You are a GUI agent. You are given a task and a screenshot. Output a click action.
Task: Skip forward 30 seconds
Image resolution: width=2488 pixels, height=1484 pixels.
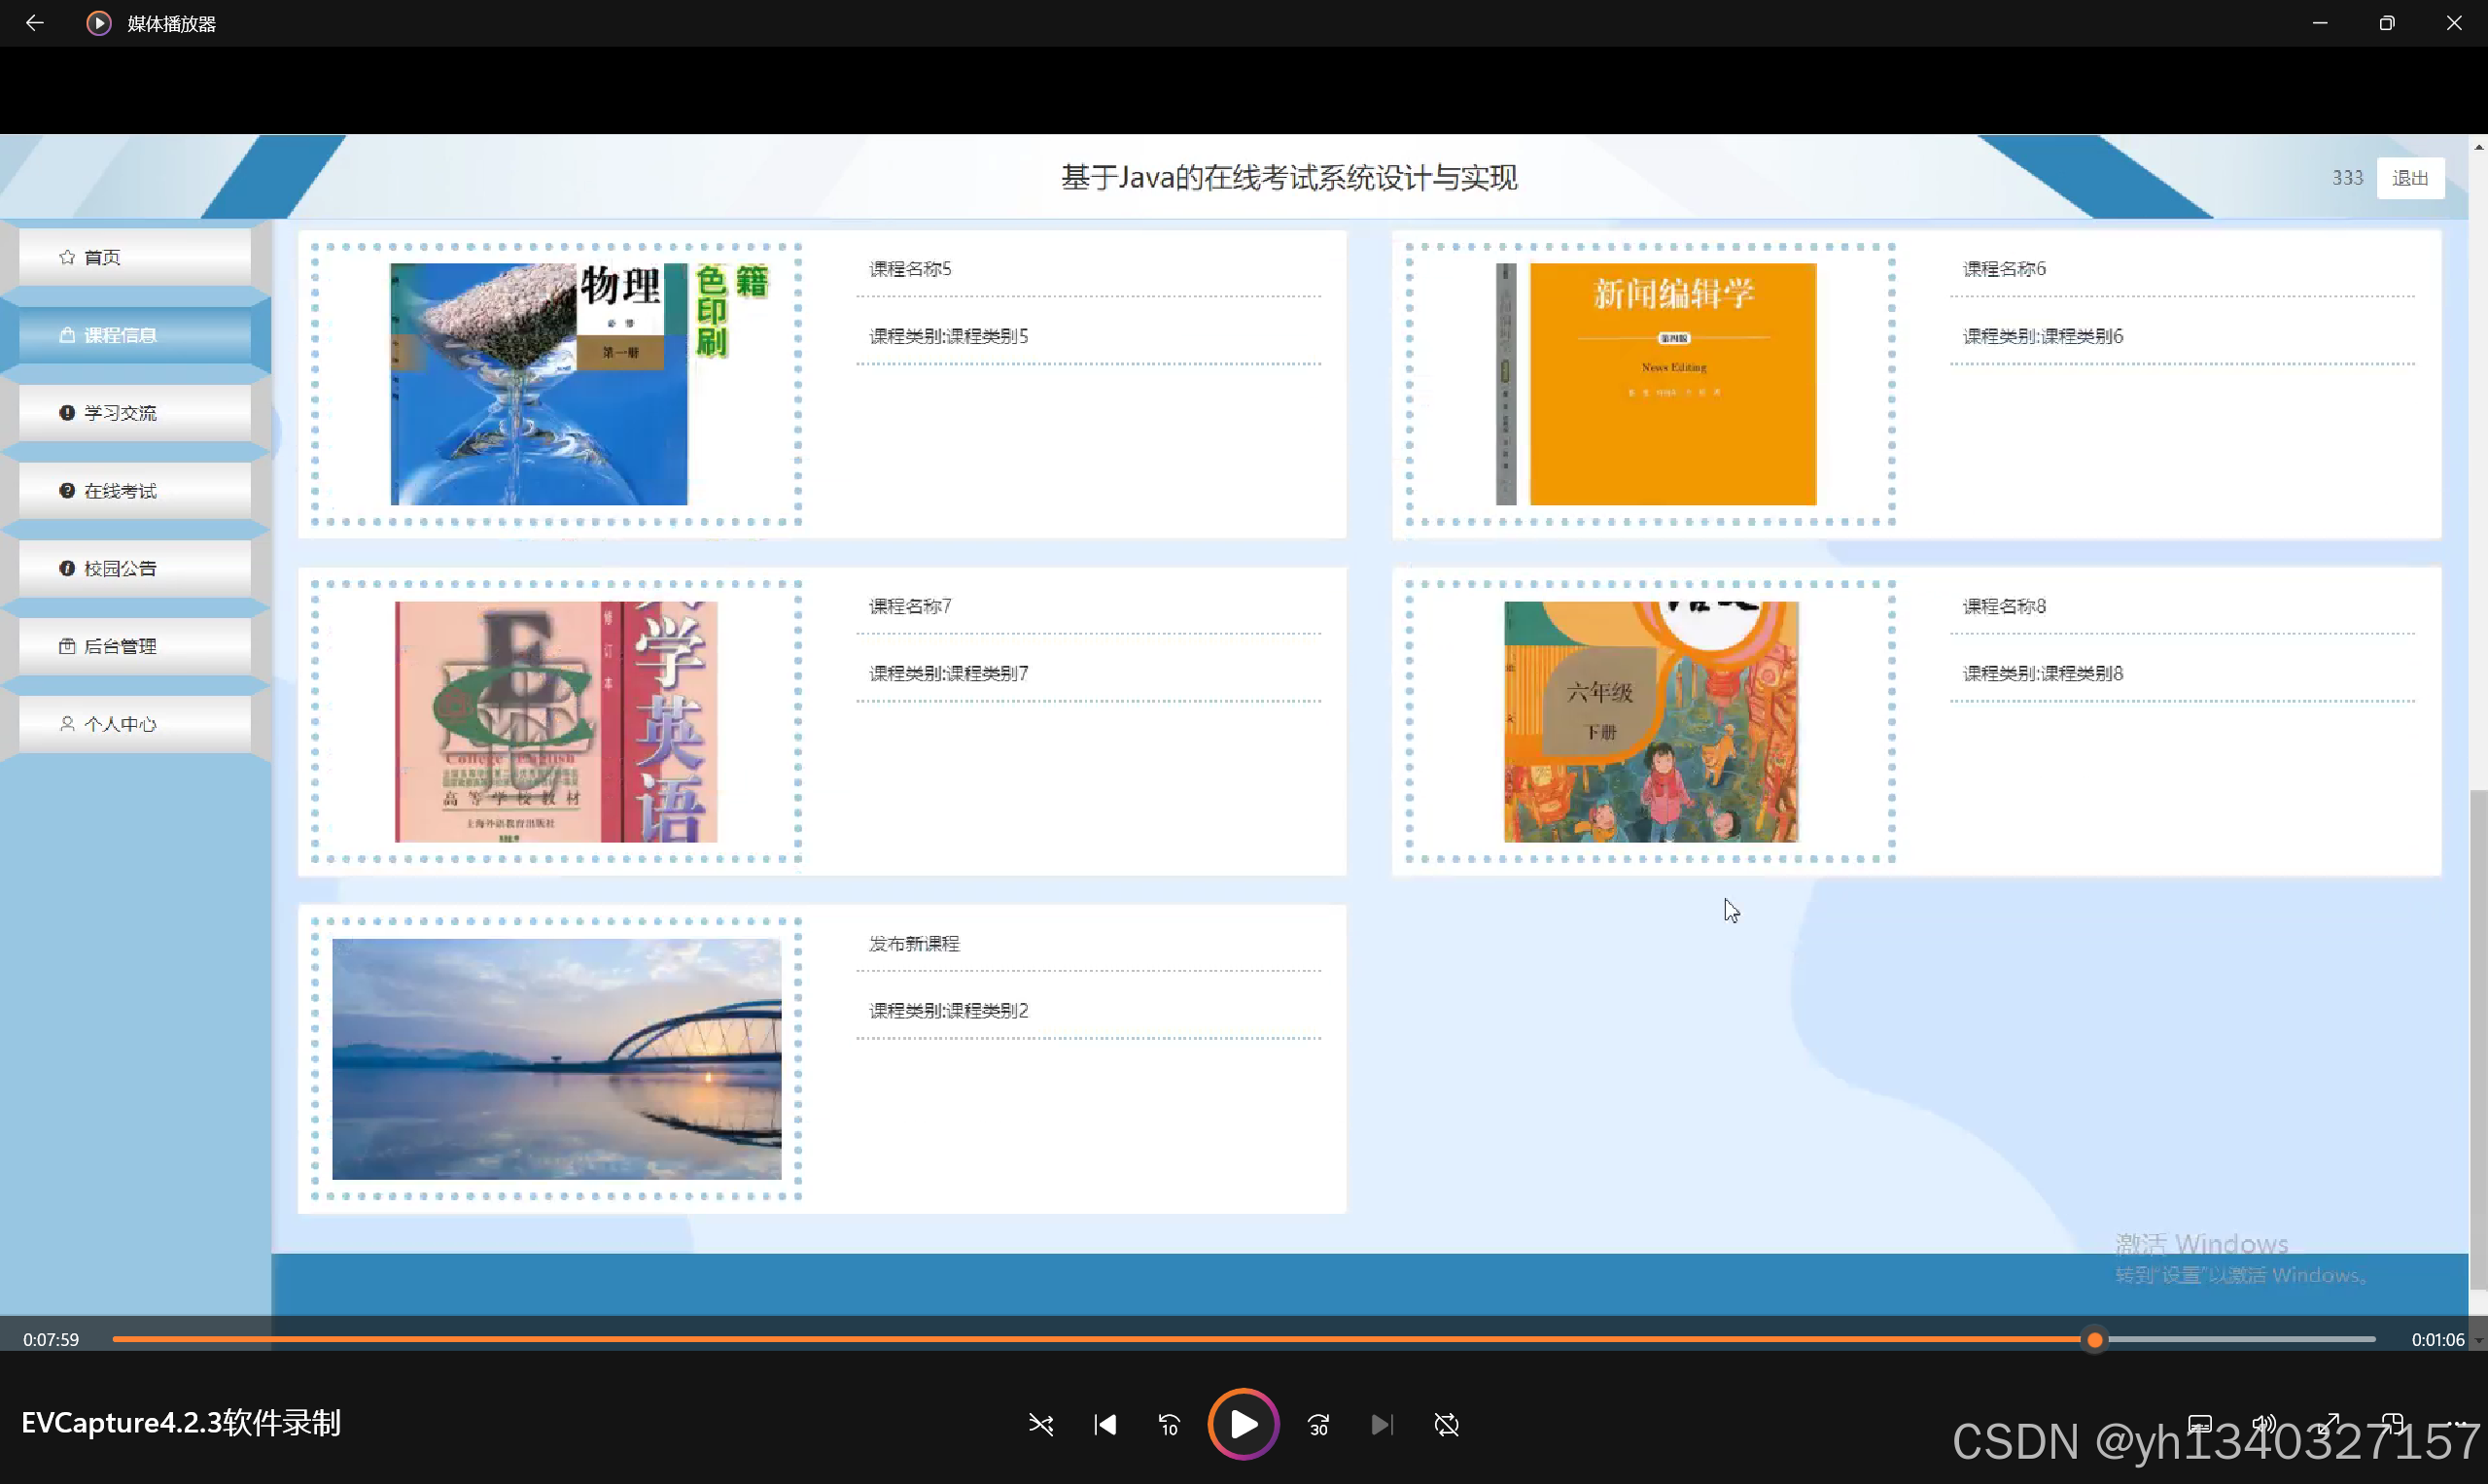pos(1318,1424)
